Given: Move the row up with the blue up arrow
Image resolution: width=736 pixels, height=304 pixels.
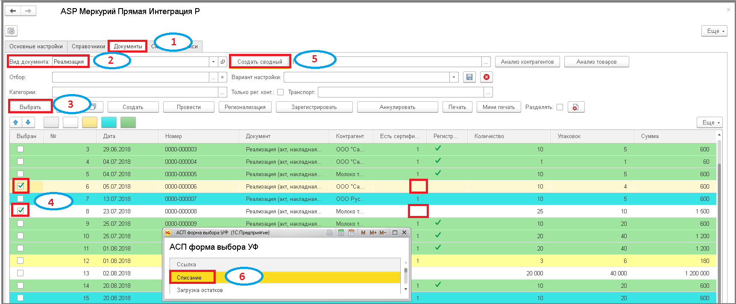Looking at the screenshot, I should coord(16,122).
